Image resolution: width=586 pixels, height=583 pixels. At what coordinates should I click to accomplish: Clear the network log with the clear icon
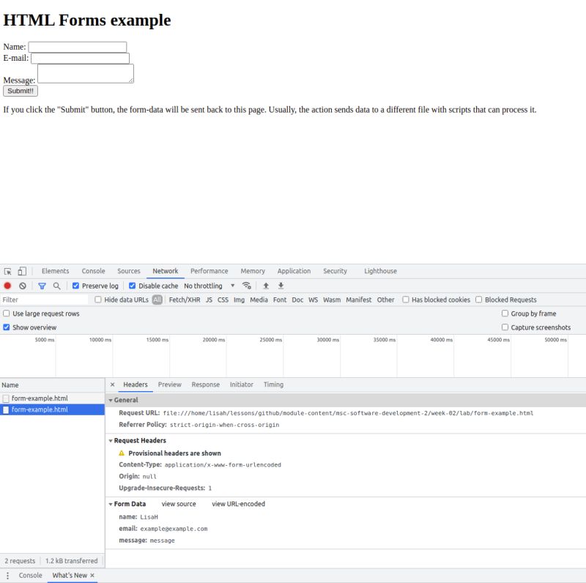(23, 286)
